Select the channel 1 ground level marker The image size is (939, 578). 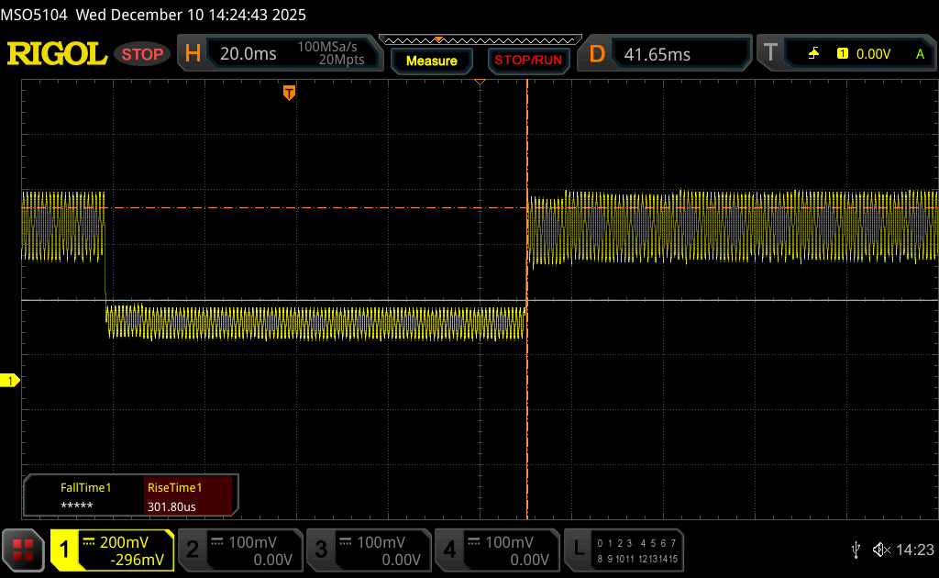coord(10,380)
